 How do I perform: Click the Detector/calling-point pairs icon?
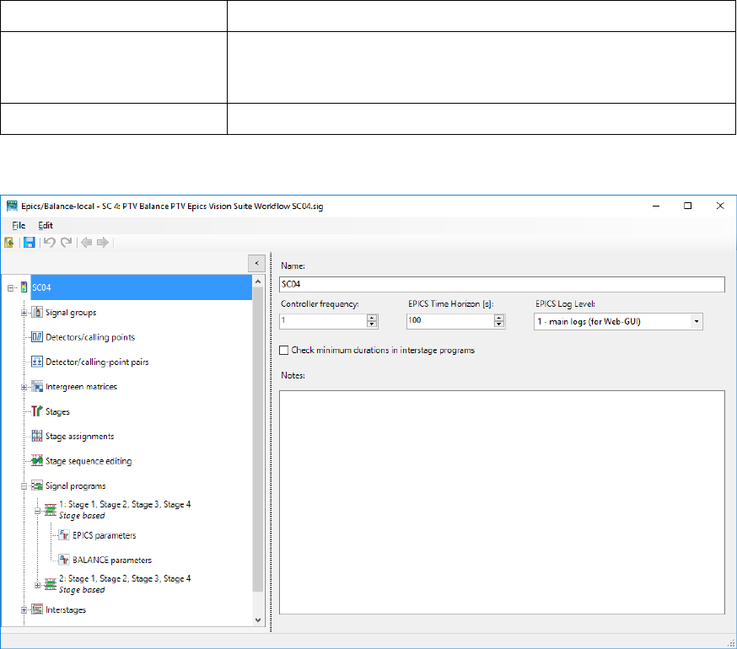(x=37, y=362)
